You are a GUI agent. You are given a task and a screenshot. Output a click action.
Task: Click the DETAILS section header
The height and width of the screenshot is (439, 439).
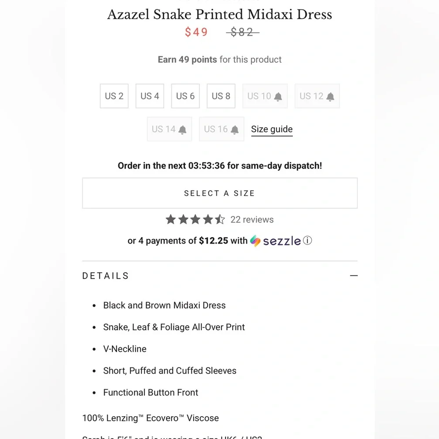(106, 276)
